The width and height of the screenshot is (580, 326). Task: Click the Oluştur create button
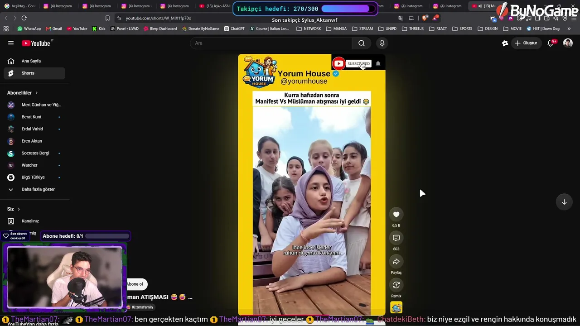click(526, 43)
